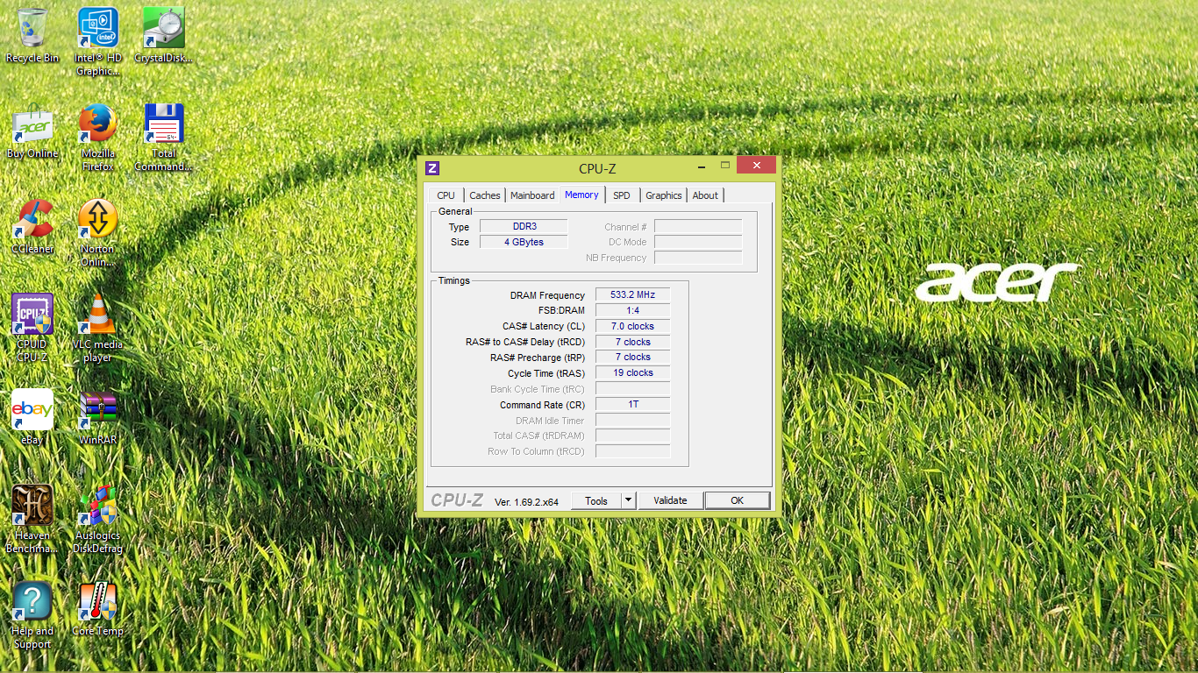The image size is (1198, 673).
Task: Switch to the Graphics tab
Action: (x=663, y=195)
